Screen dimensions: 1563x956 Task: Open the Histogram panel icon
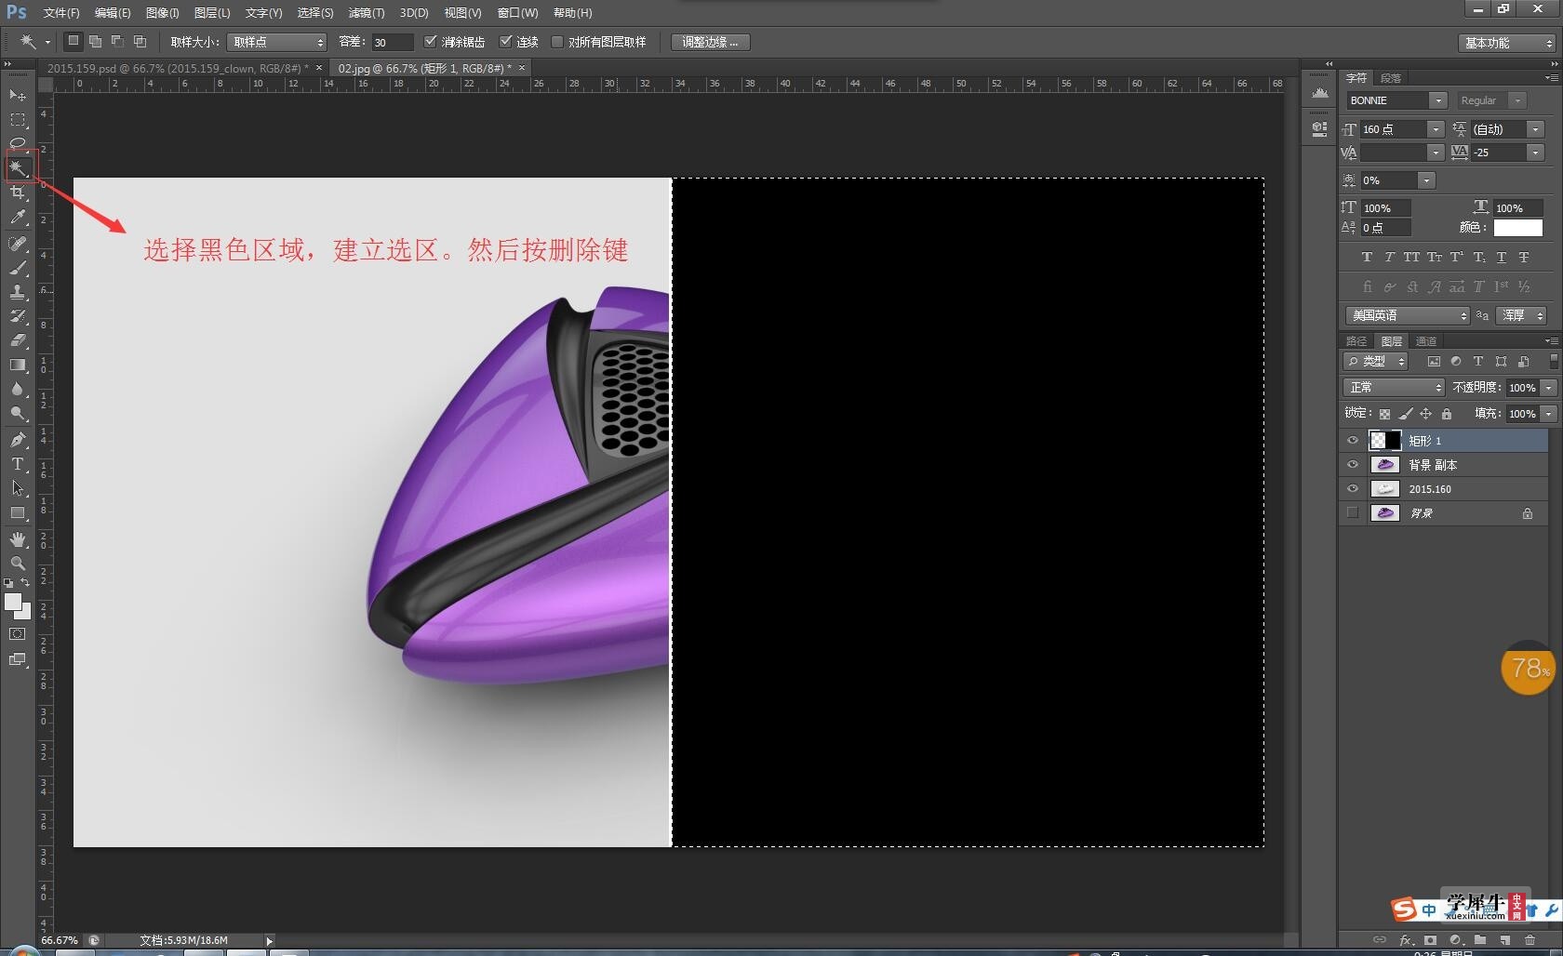1319,93
